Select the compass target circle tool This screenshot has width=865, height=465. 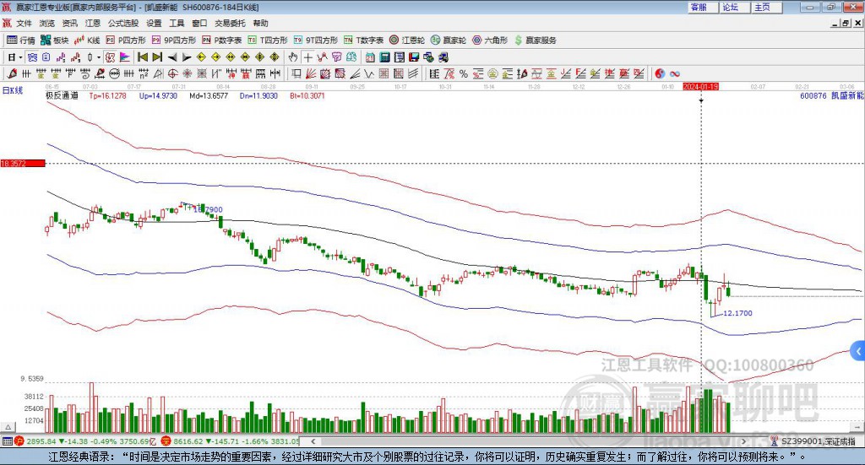tap(172, 73)
